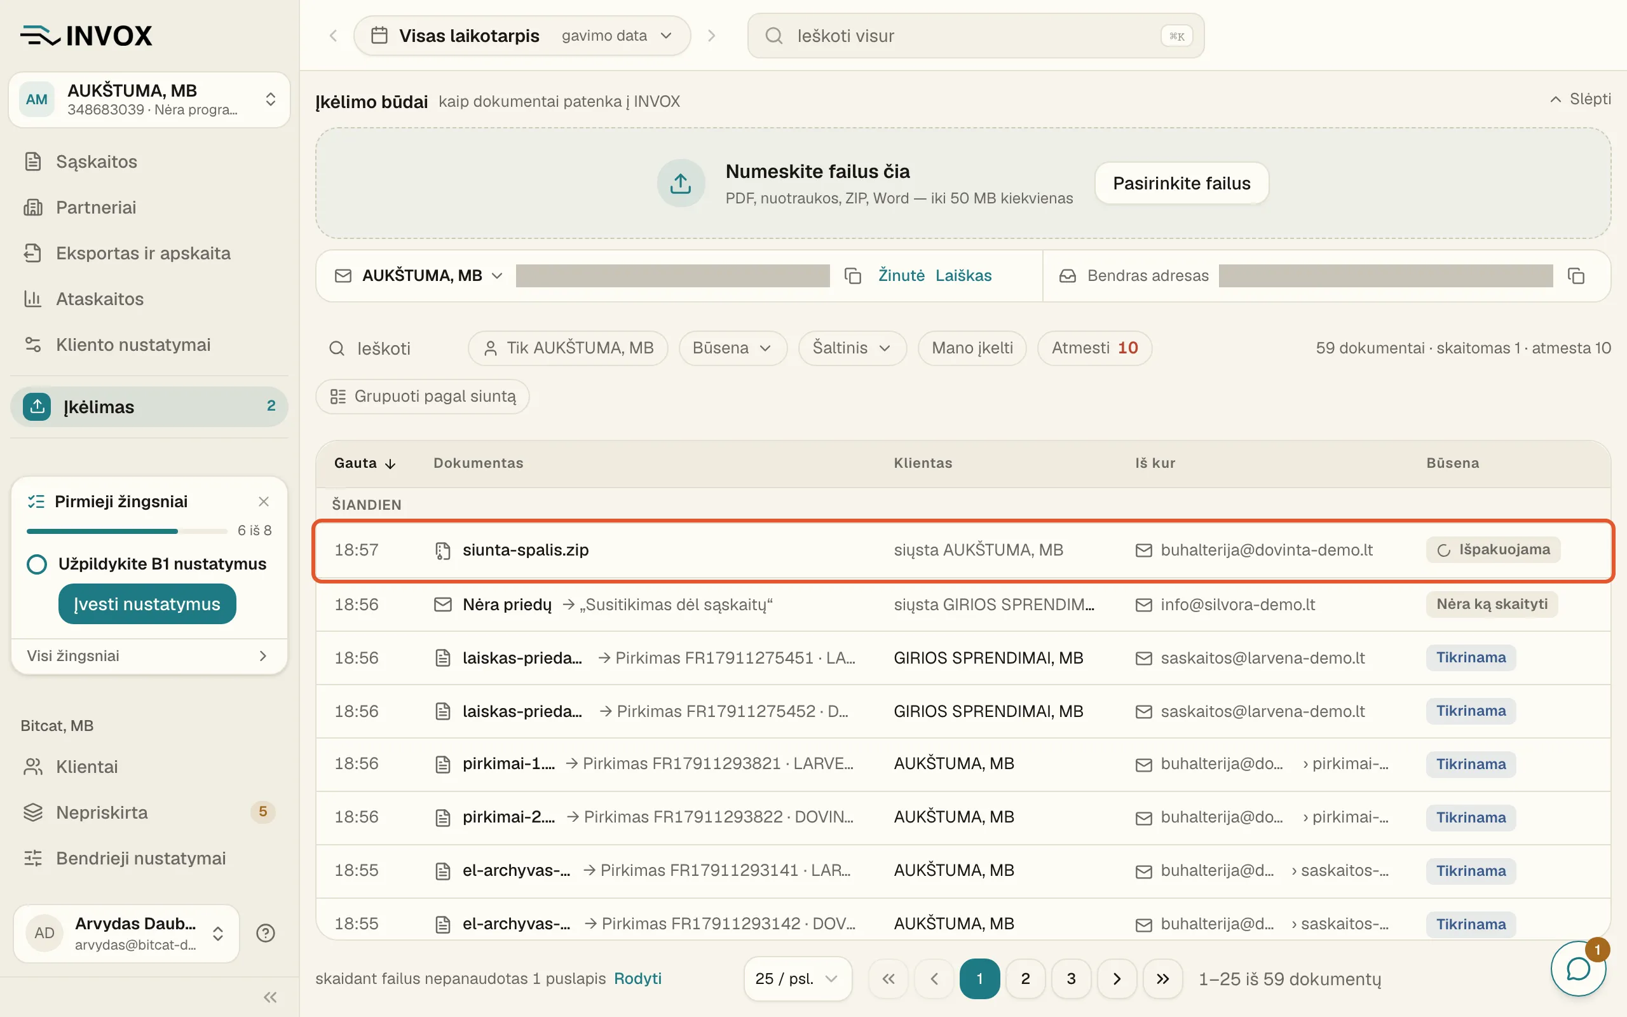This screenshot has width=1627, height=1017.
Task: Click the Pasirinkite failus button
Action: click(1181, 183)
